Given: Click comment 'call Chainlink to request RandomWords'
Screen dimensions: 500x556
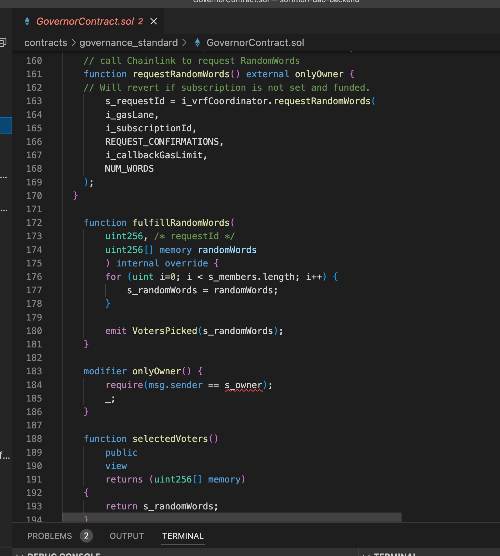Looking at the screenshot, I should point(192,61).
